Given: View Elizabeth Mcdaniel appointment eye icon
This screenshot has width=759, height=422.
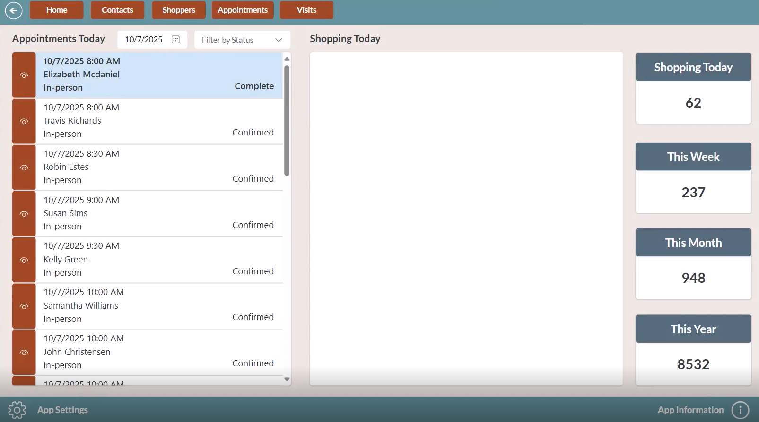Looking at the screenshot, I should [24, 75].
